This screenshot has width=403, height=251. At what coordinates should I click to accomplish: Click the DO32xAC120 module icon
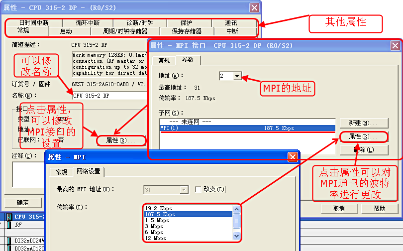tap(9, 248)
